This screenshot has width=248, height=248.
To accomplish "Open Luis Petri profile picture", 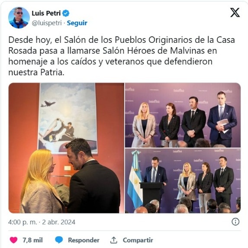I will (19, 18).
